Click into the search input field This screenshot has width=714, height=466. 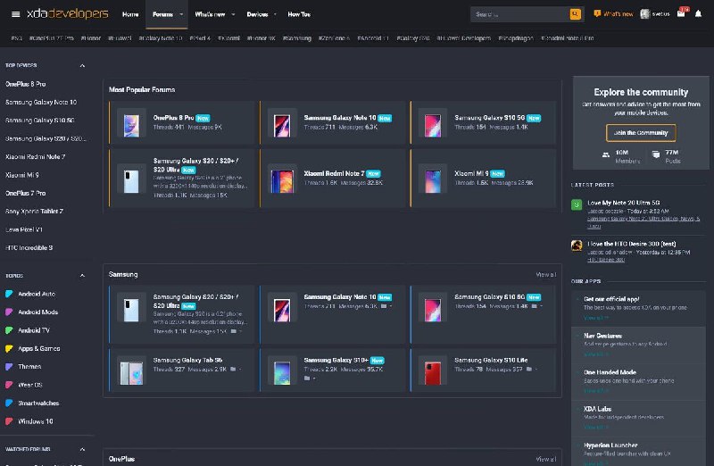(519, 14)
